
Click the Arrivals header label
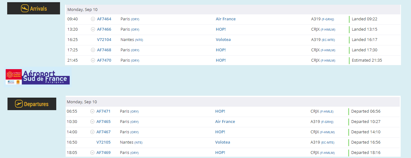(38, 8)
